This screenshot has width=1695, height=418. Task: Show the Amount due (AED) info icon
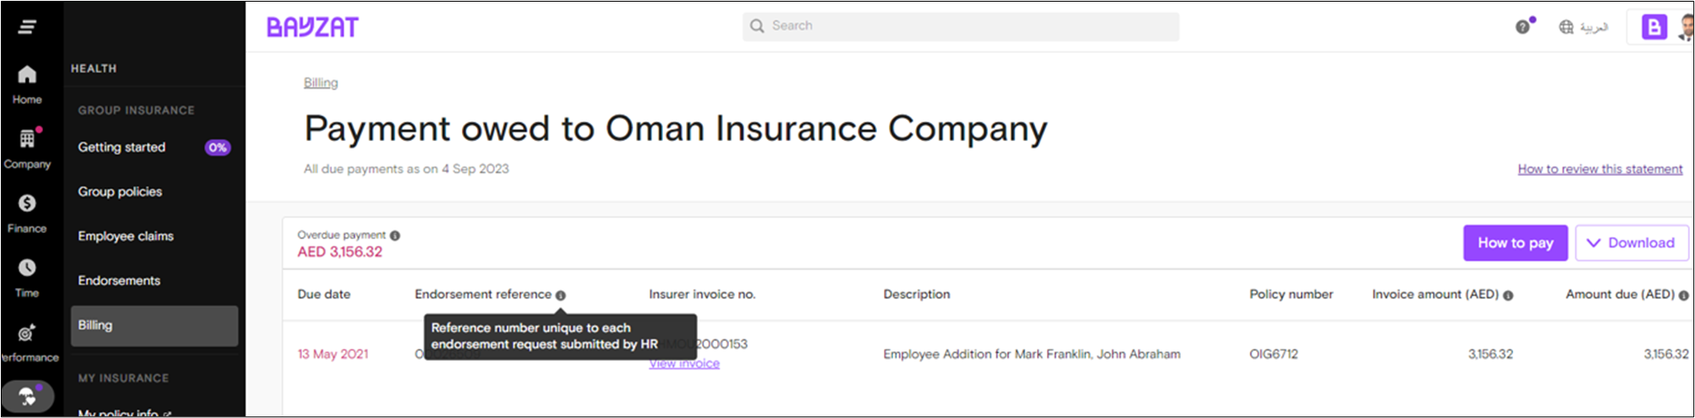tap(1683, 296)
